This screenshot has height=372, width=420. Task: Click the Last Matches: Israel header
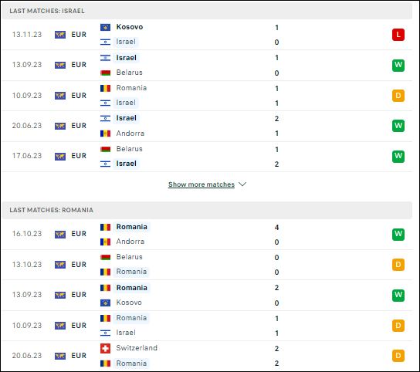pyautogui.click(x=47, y=11)
